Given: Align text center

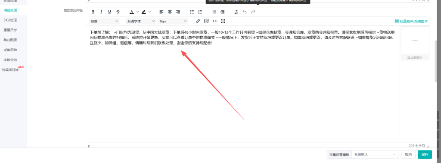Looking at the screenshot, I should click(x=170, y=12).
